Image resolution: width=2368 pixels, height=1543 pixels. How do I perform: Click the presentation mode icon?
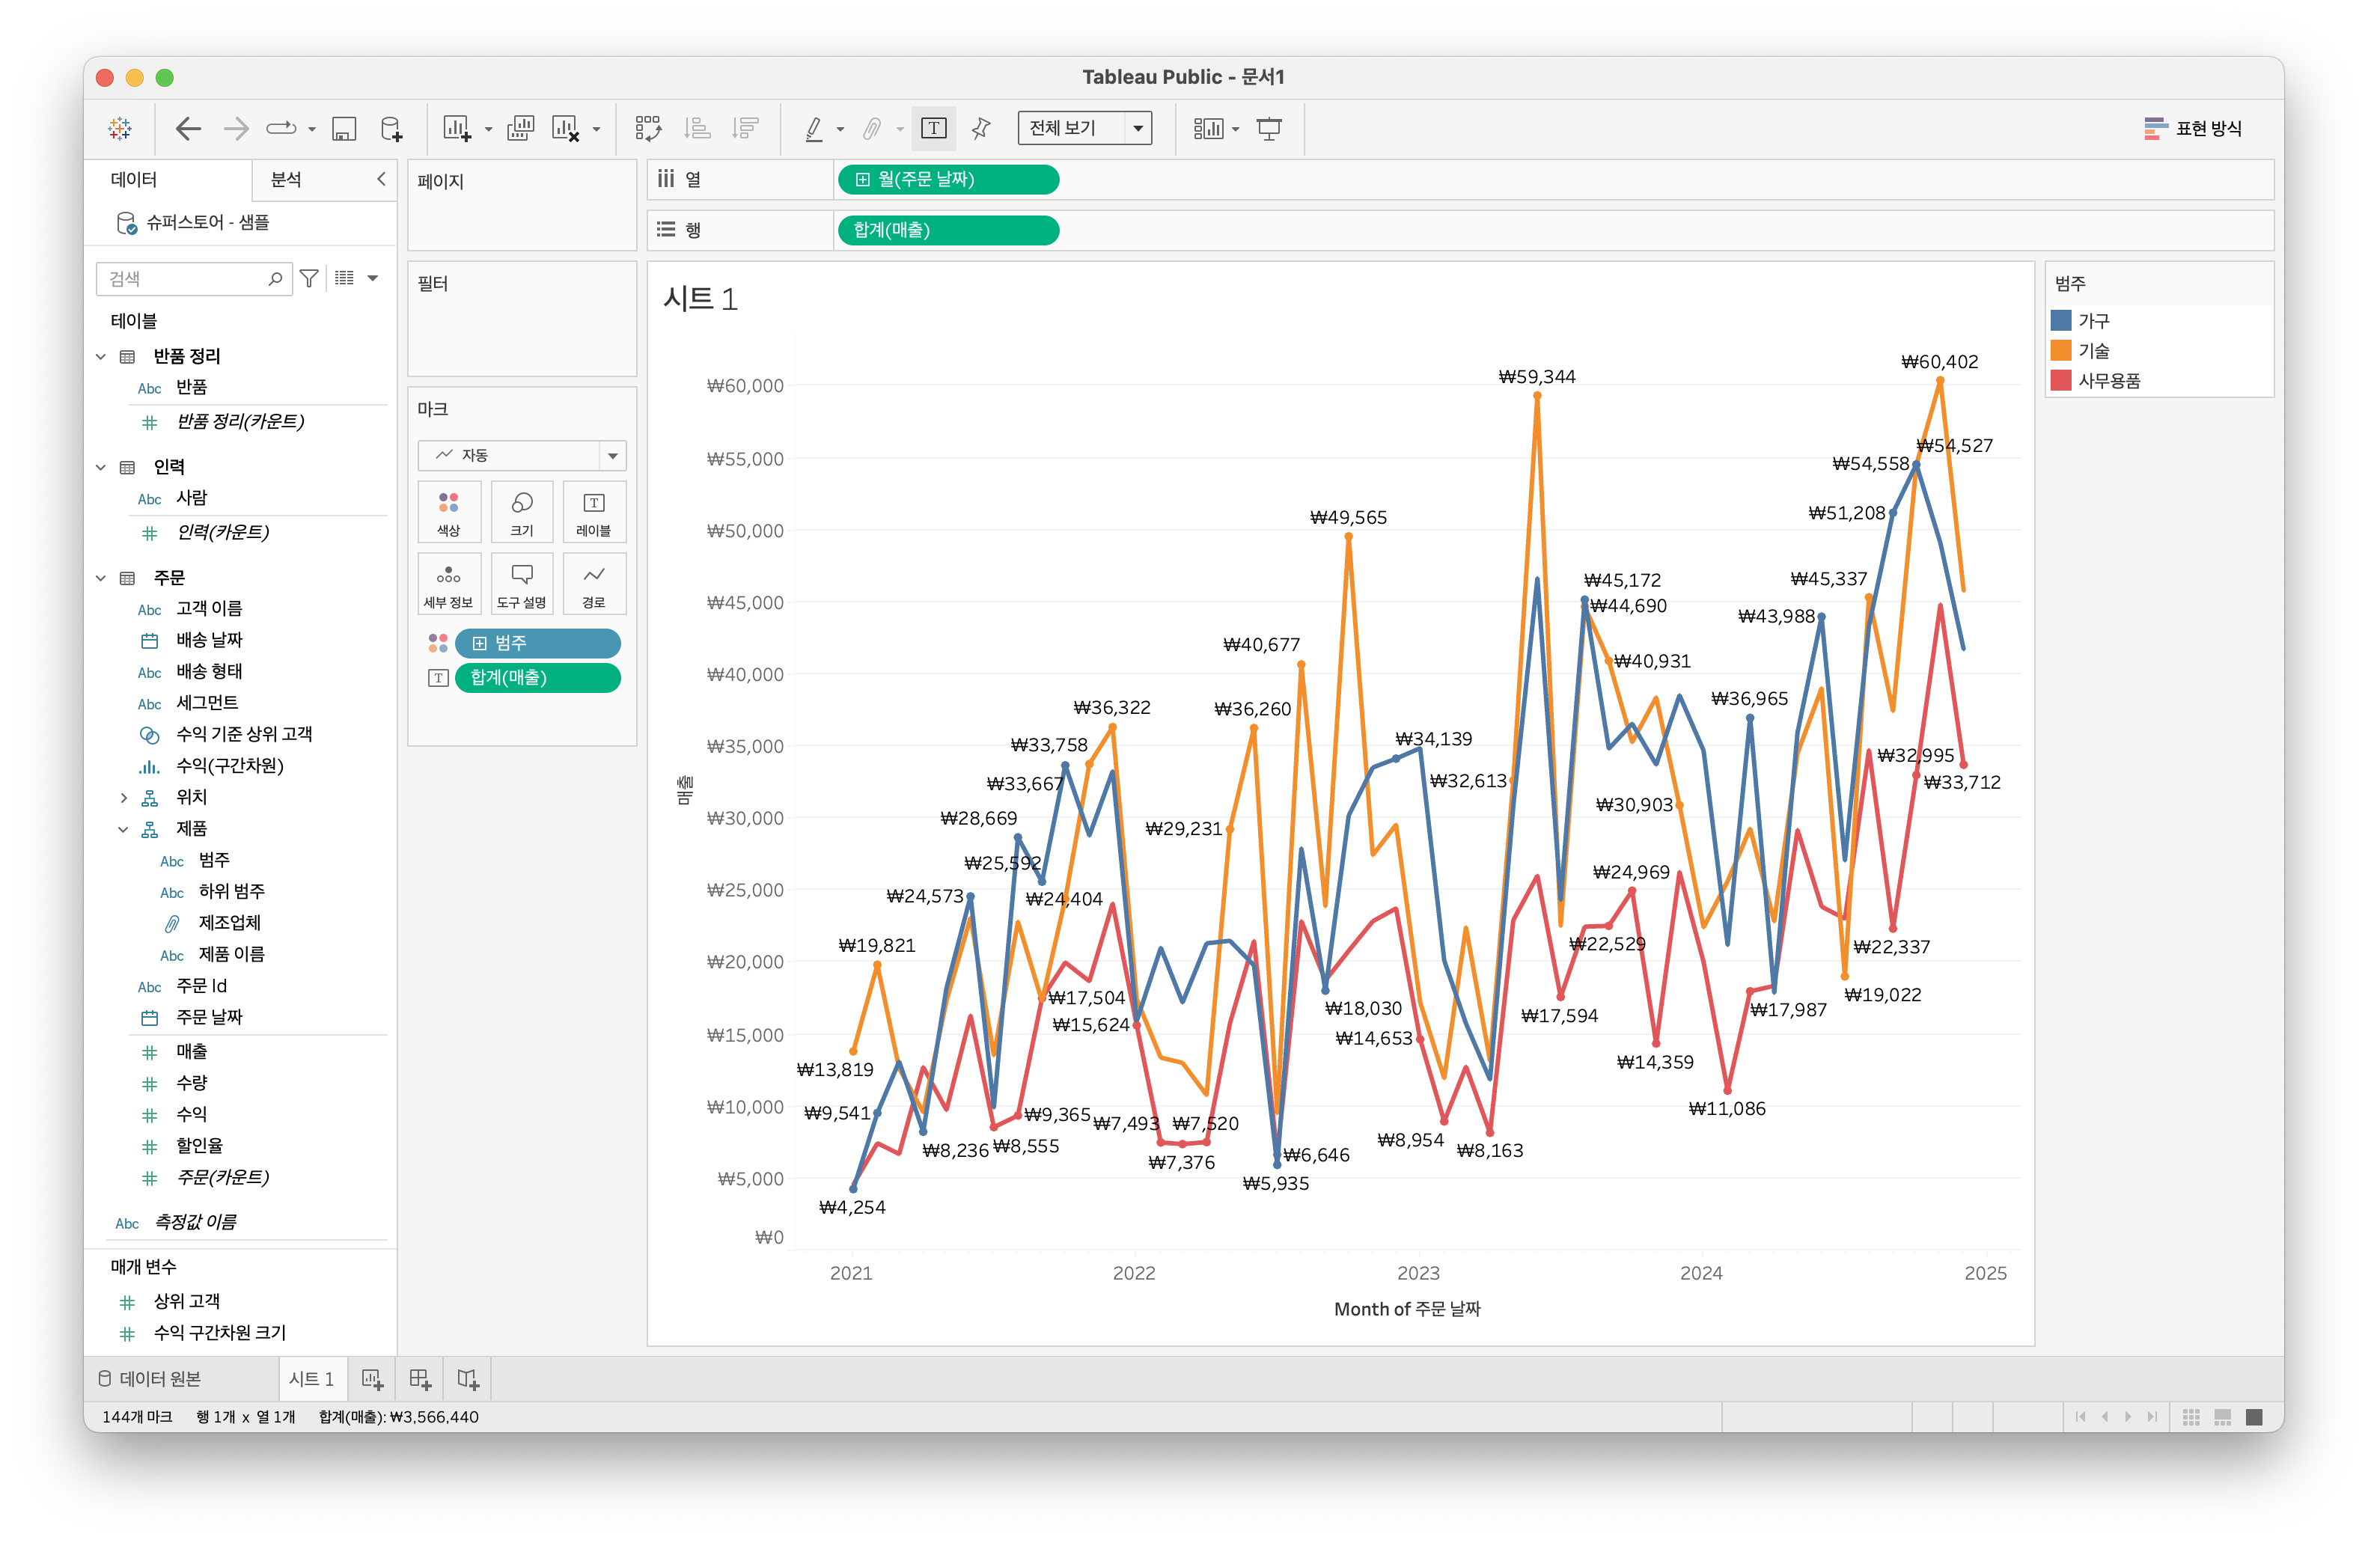coord(1269,129)
